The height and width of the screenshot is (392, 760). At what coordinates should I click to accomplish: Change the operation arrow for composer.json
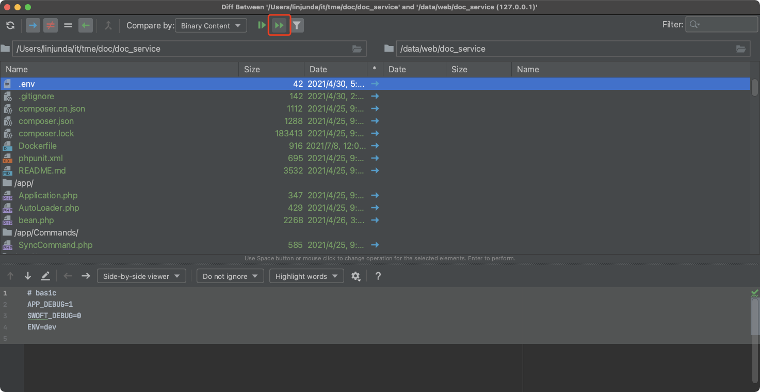coord(375,121)
